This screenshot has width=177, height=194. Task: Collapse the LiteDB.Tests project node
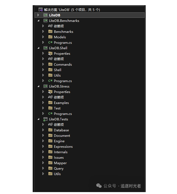38,119
